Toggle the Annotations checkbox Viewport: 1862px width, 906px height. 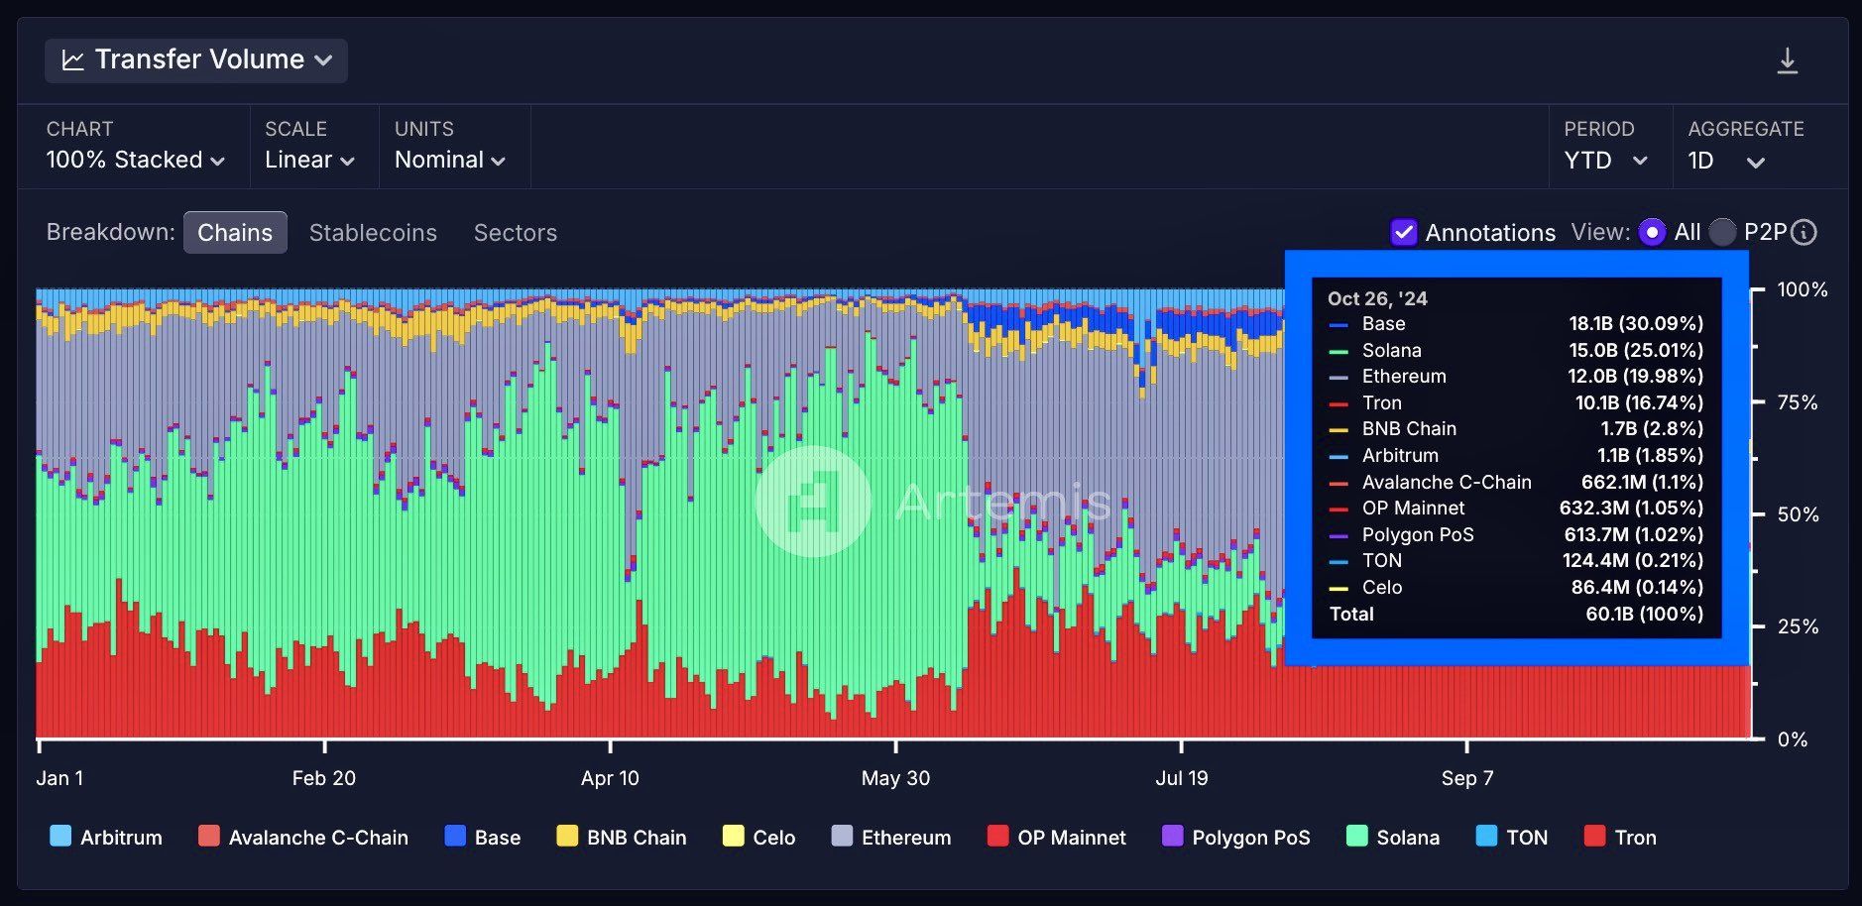[x=1403, y=233]
